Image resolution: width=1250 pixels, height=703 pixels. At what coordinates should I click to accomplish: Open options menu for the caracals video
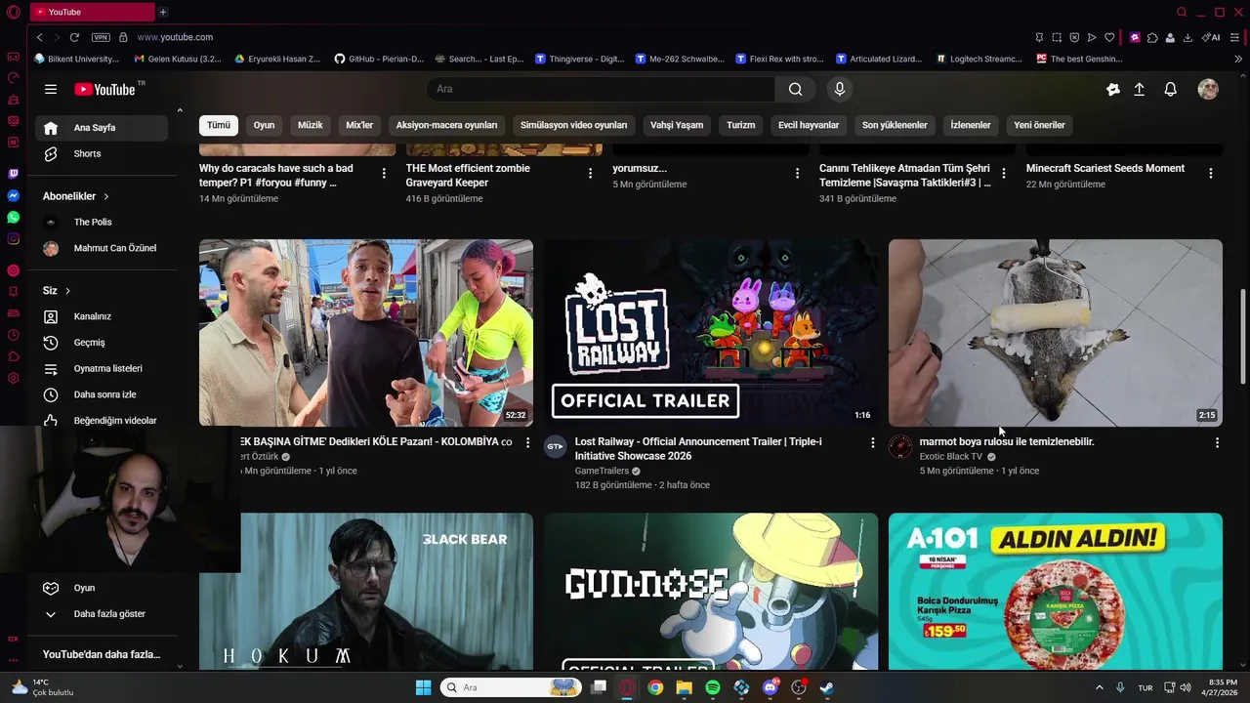click(x=384, y=173)
